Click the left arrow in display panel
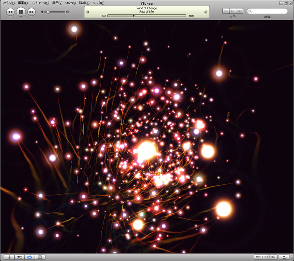294x261 pixels. 88,12
